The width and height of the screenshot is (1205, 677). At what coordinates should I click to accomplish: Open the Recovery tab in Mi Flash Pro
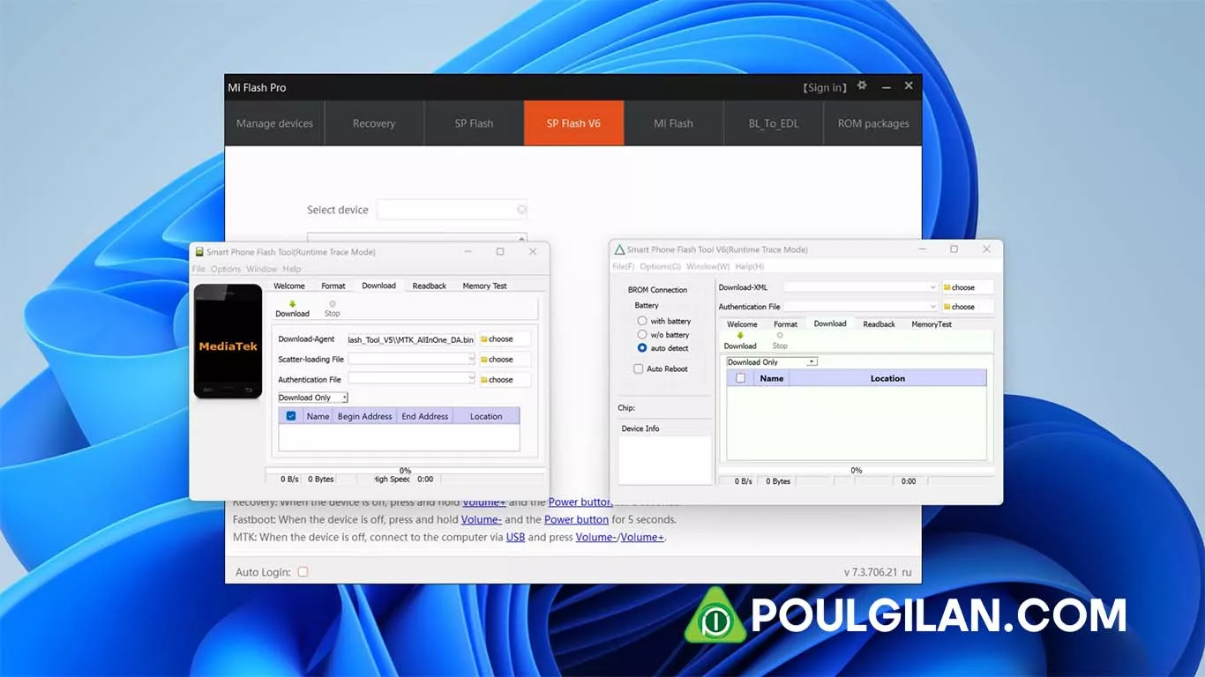(x=374, y=123)
